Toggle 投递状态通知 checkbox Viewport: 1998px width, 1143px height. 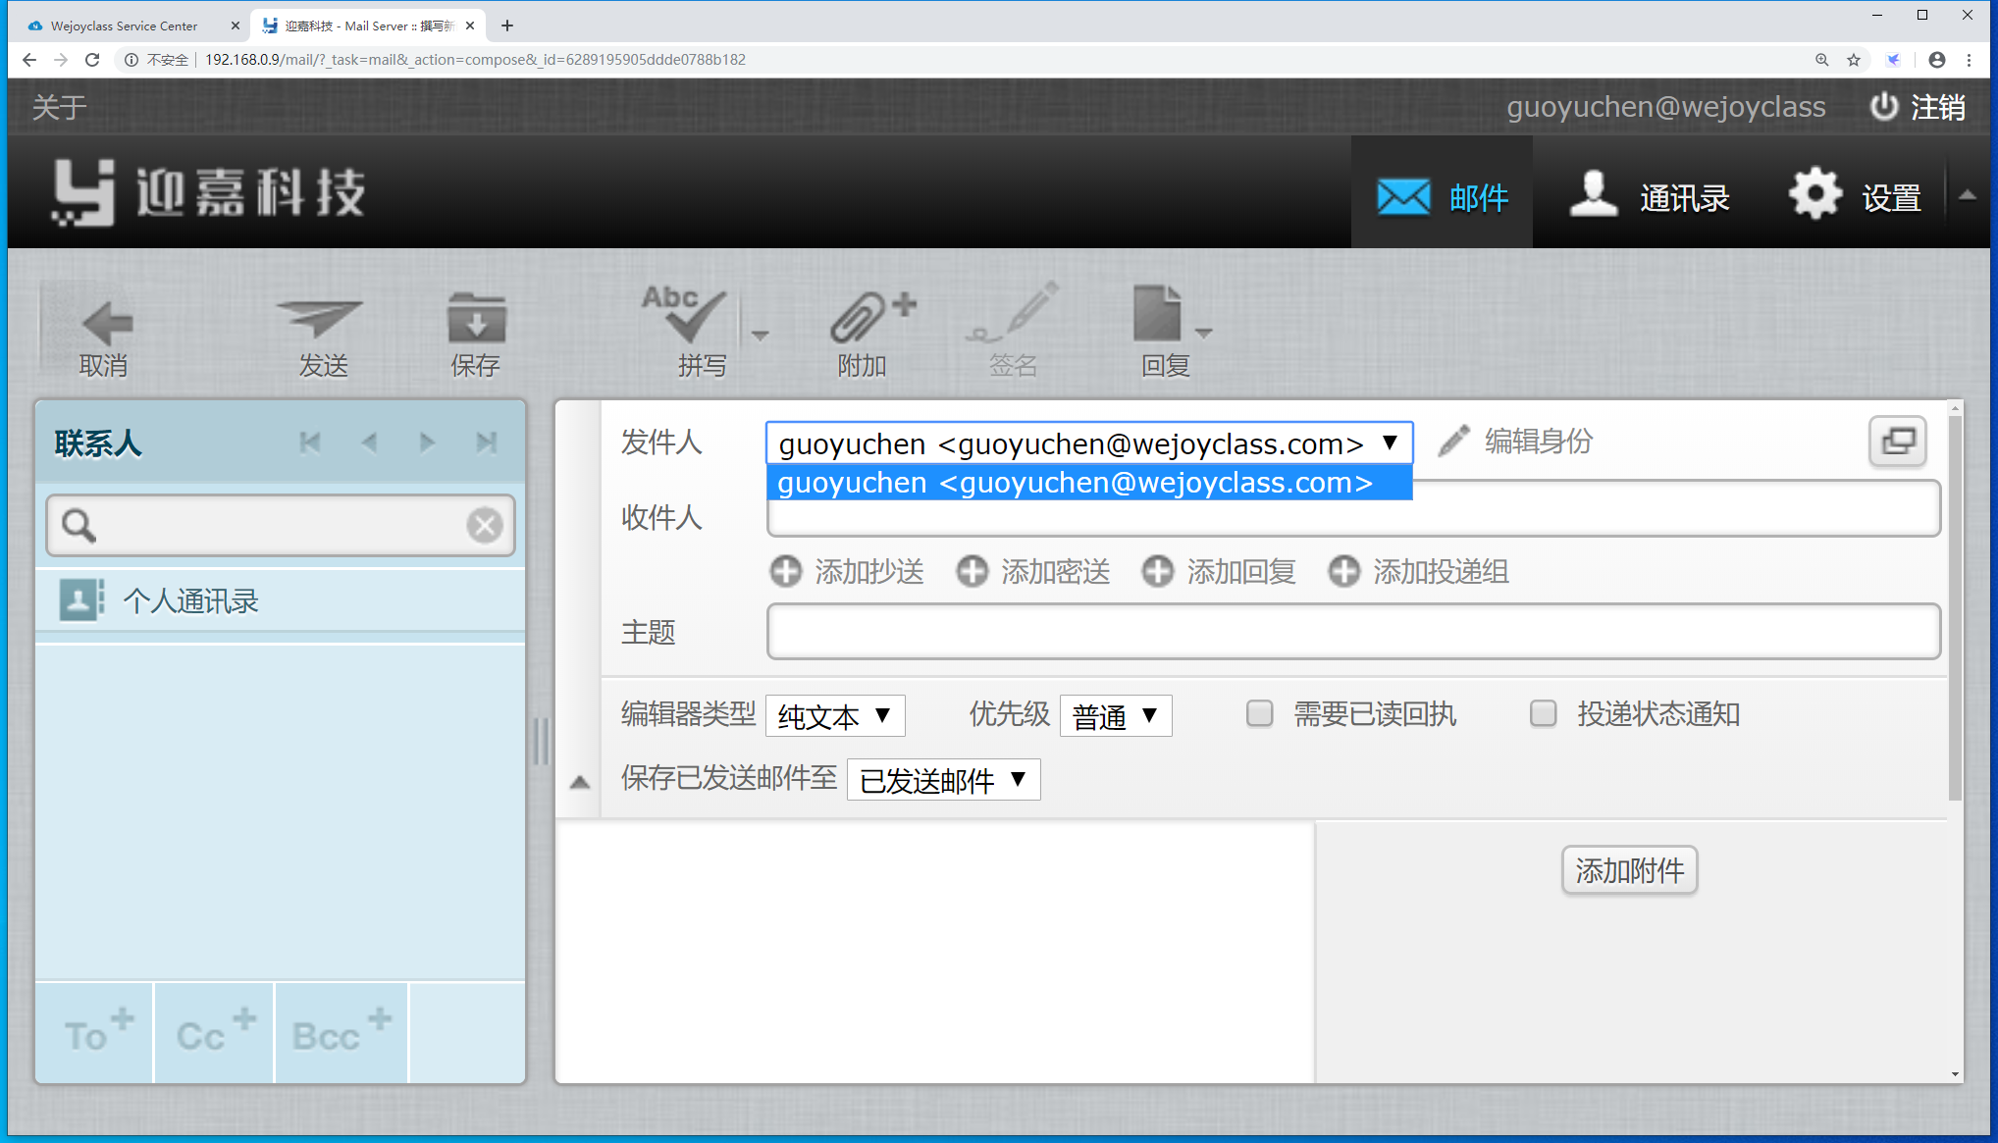(x=1543, y=713)
